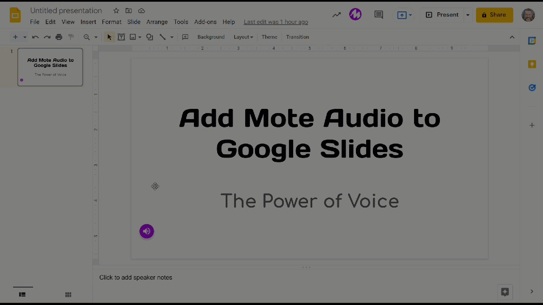Open the Add-ons menu
This screenshot has width=543, height=305.
click(205, 22)
